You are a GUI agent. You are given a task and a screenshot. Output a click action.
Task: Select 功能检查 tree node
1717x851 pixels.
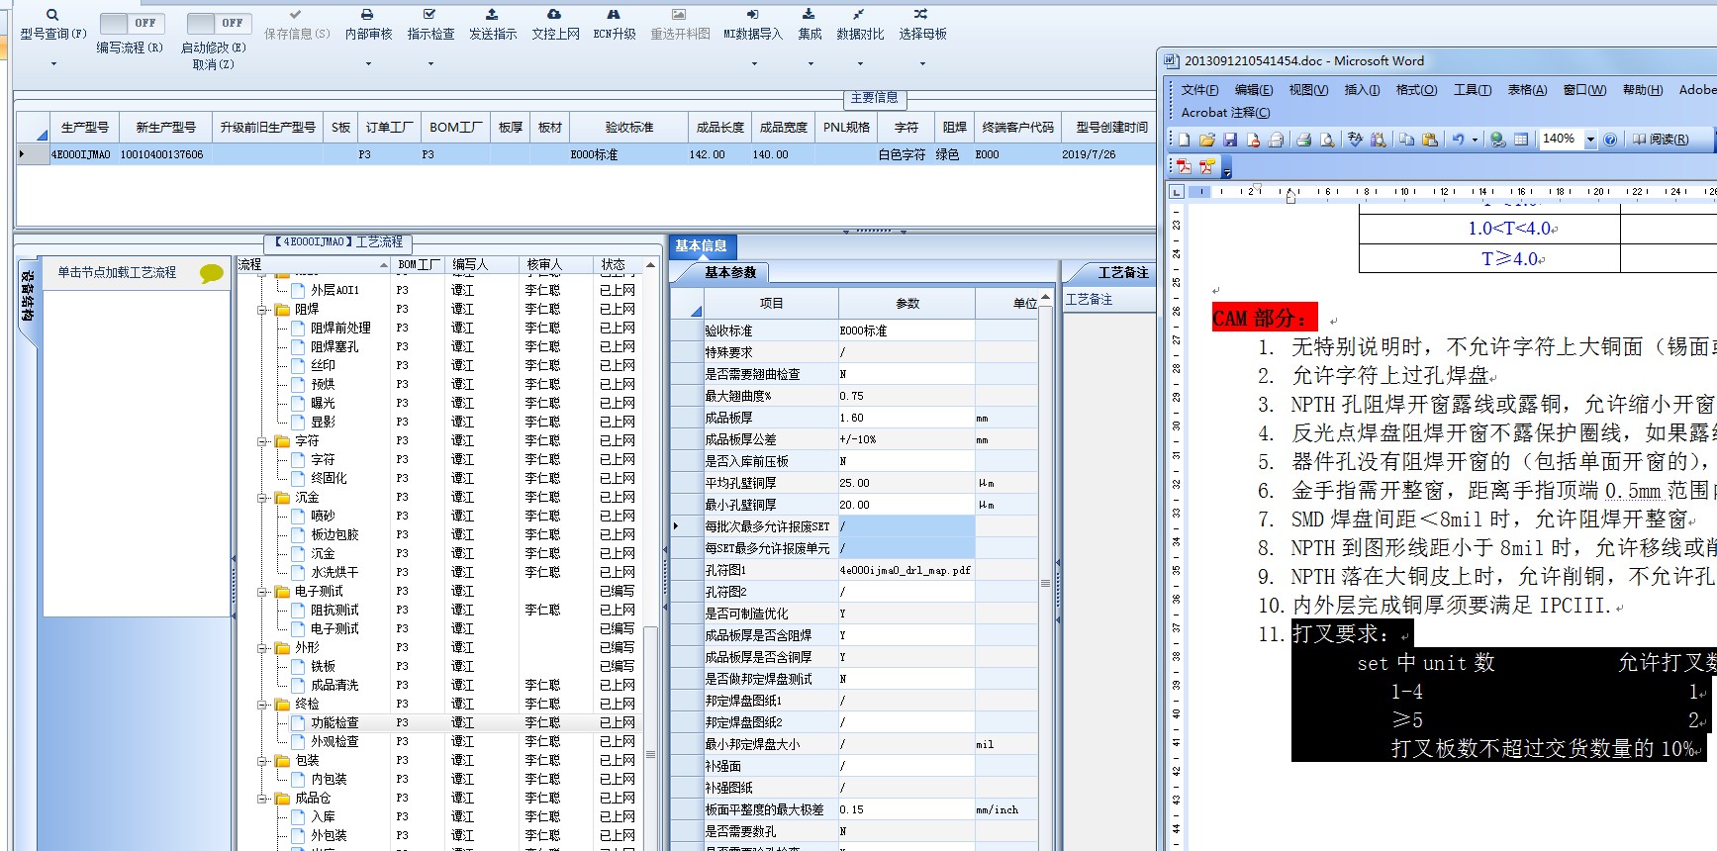[334, 723]
